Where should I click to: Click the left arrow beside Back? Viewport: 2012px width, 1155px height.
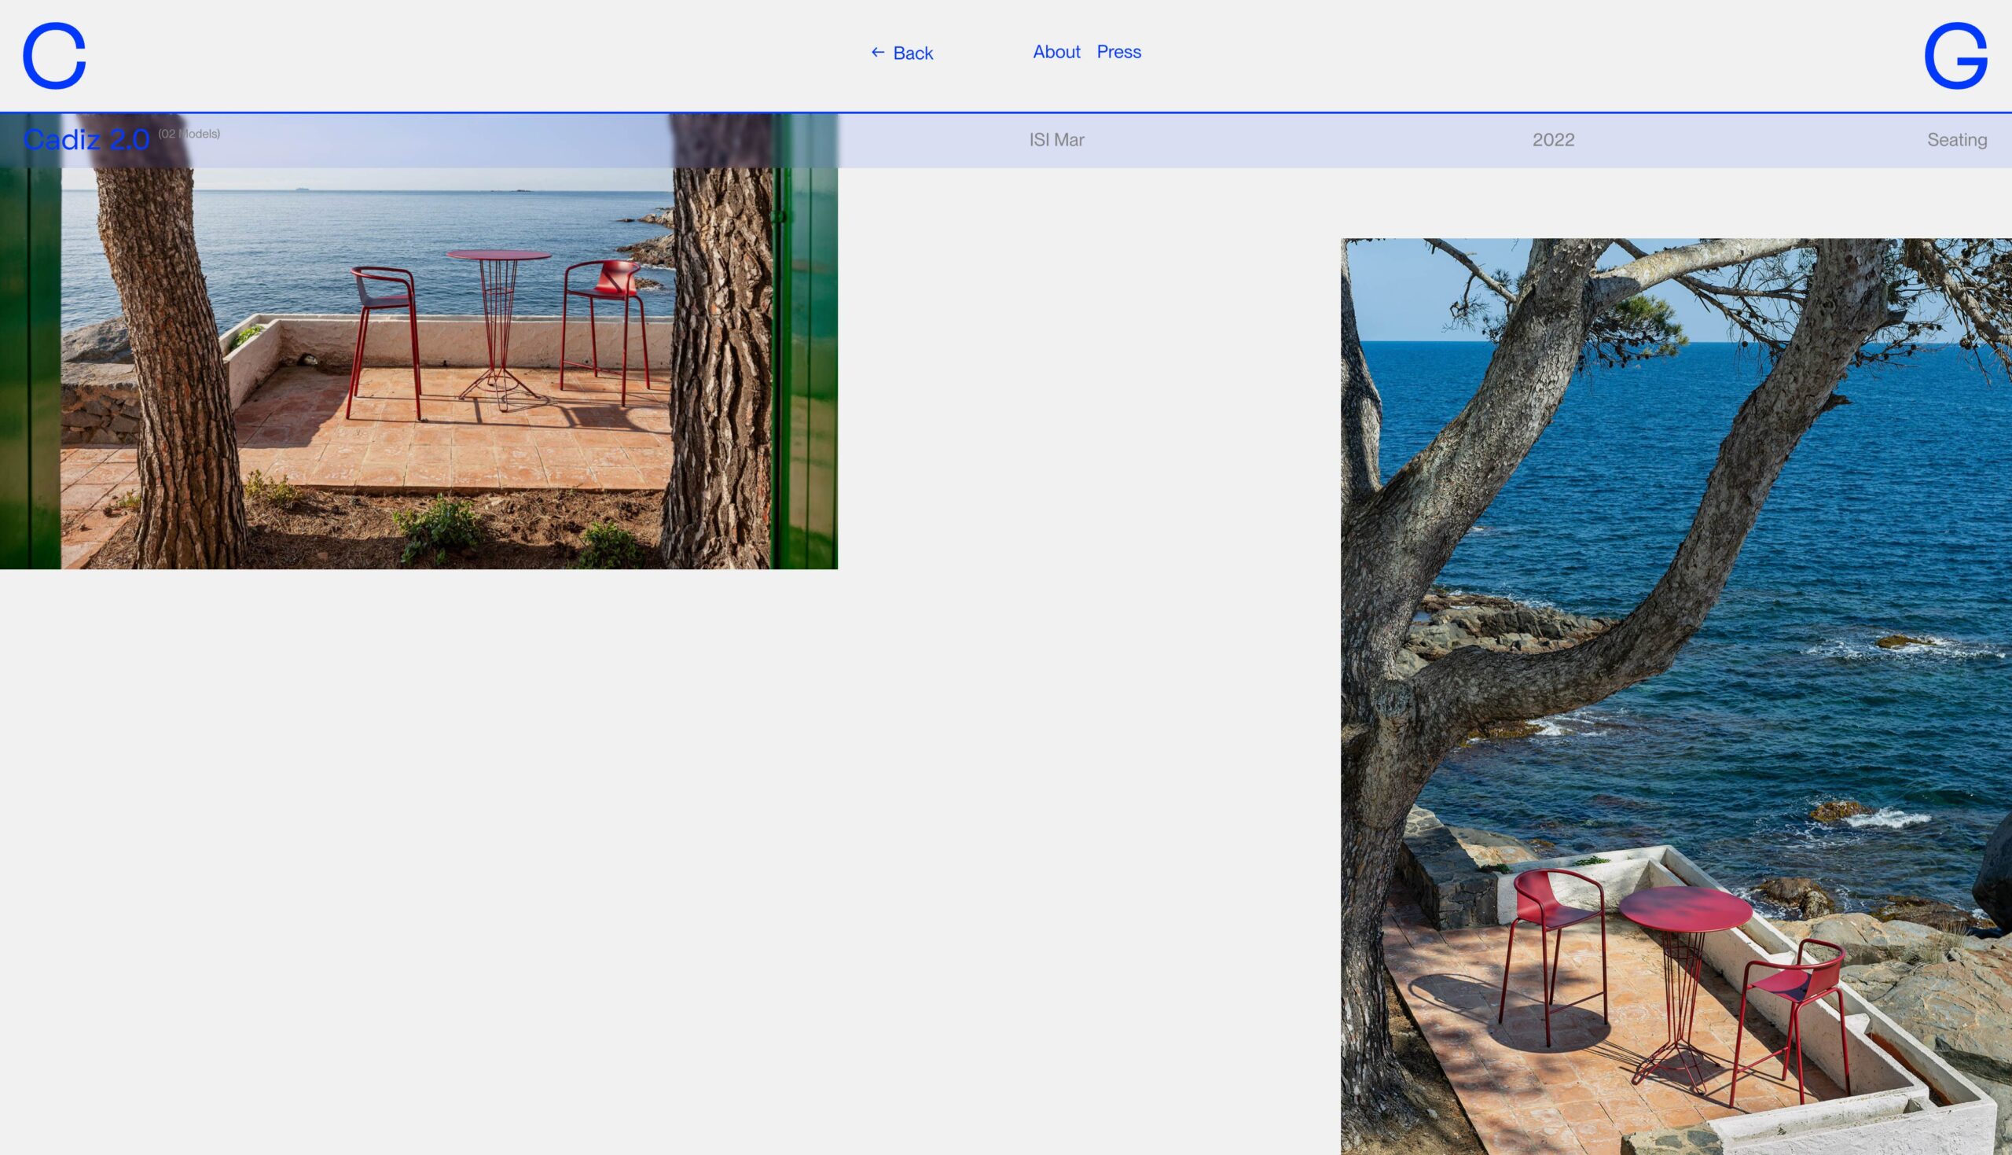[878, 53]
